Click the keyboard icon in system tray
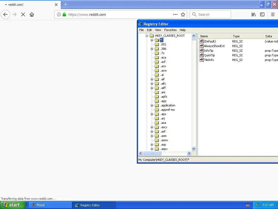Image resolution: width=278 pixels, height=209 pixels. pos(248,205)
